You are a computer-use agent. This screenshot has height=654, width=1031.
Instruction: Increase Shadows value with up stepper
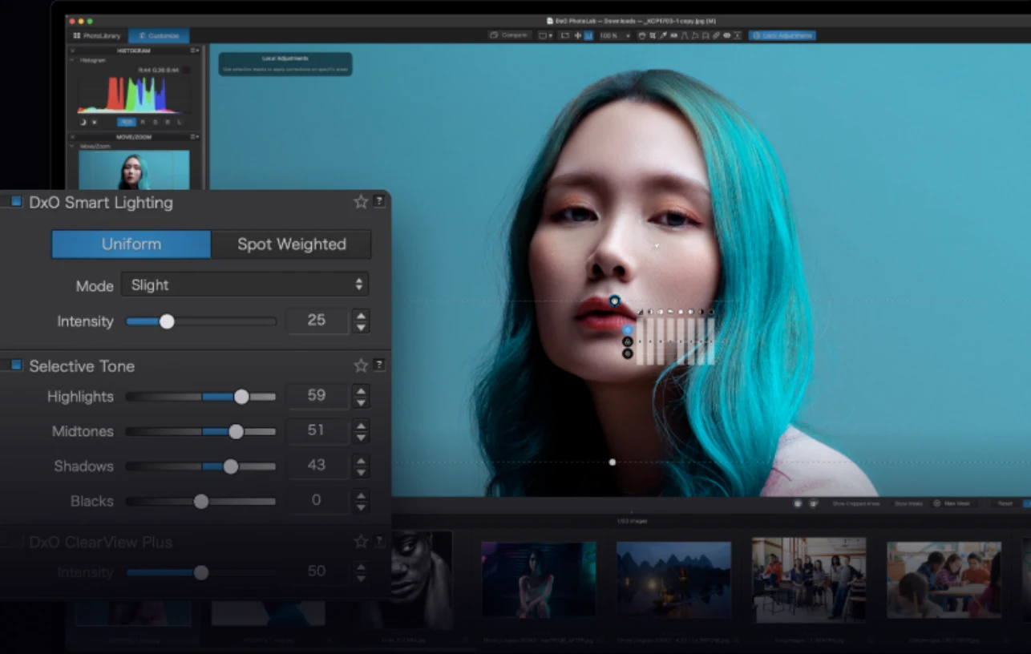pyautogui.click(x=362, y=461)
